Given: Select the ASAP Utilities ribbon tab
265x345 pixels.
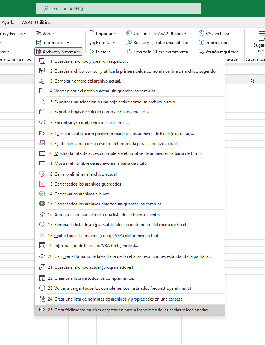Looking at the screenshot, I should pyautogui.click(x=36, y=23).
